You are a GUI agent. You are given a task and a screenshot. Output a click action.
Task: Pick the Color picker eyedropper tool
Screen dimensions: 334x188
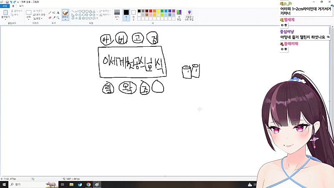53,18
